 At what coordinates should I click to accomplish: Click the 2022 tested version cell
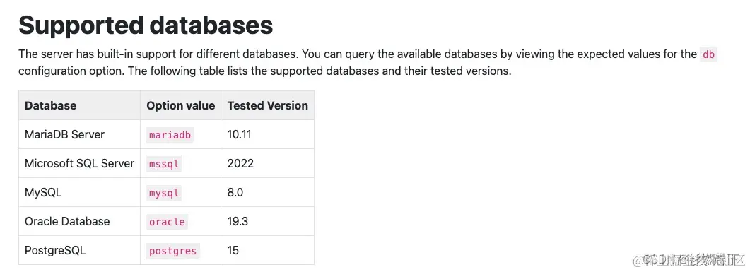click(x=240, y=163)
